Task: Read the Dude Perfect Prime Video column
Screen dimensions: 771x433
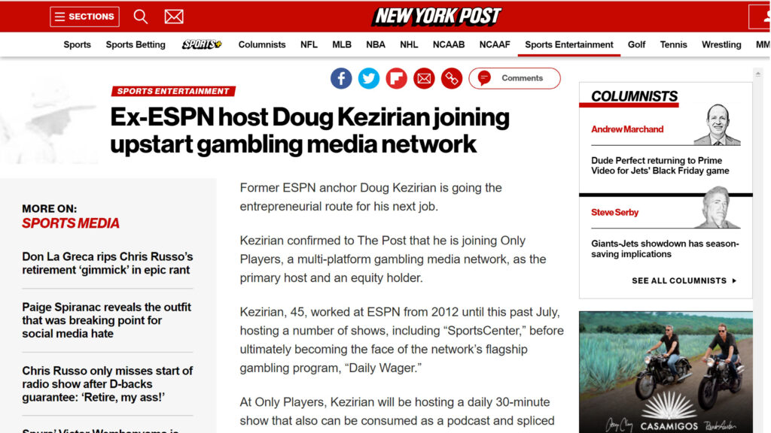Action: tap(660, 165)
